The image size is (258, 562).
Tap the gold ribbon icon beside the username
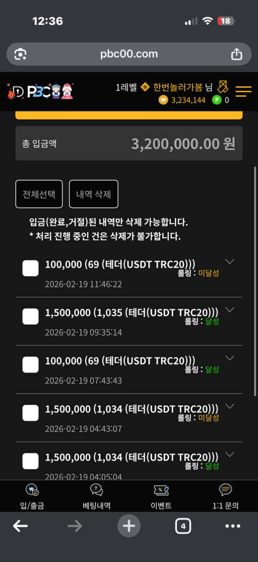(x=222, y=87)
